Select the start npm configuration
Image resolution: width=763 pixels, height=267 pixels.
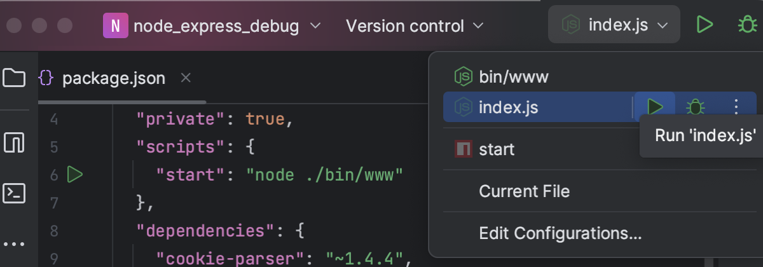pos(496,149)
